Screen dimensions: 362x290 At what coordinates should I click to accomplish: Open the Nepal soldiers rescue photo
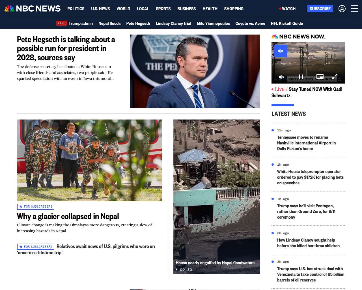89,160
